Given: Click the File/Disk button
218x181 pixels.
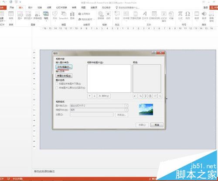Looking at the screenshot, I should (64, 67).
